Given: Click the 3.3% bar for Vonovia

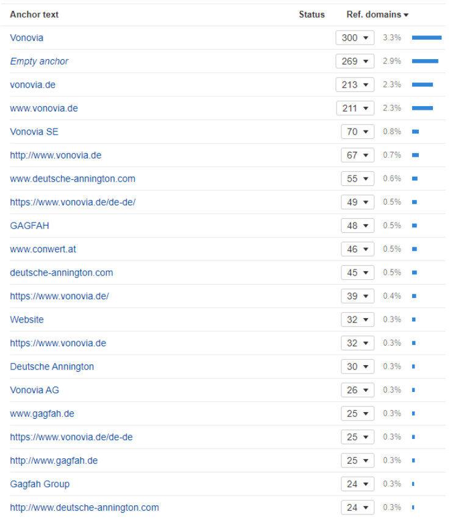Looking at the screenshot, I should (426, 38).
